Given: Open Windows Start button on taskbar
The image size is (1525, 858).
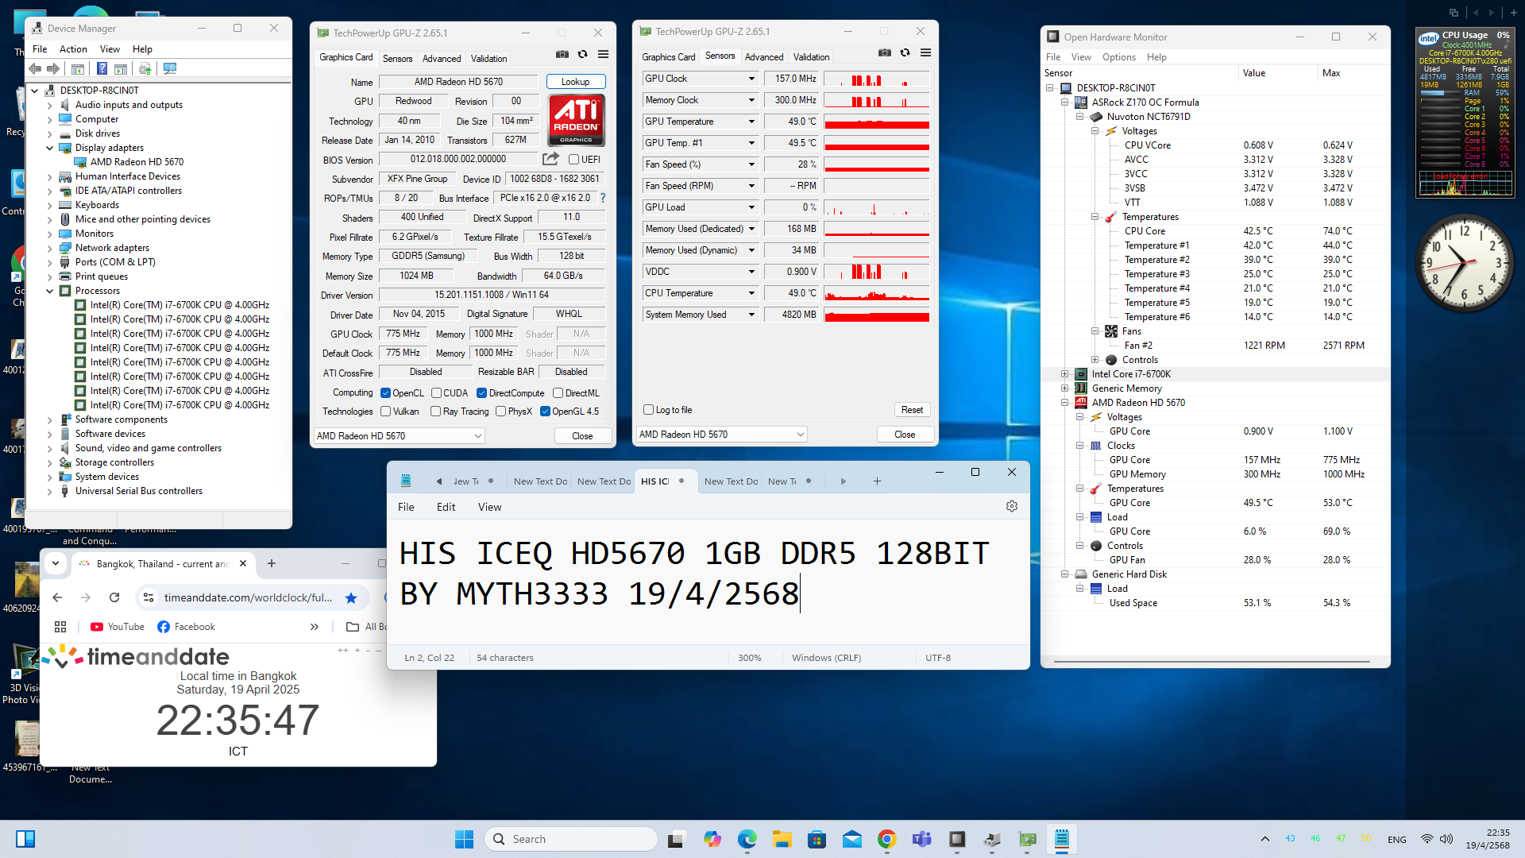Looking at the screenshot, I should pos(464,839).
